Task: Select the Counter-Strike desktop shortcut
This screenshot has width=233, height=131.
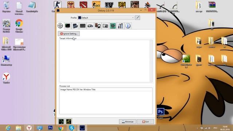Action: (58, 5)
